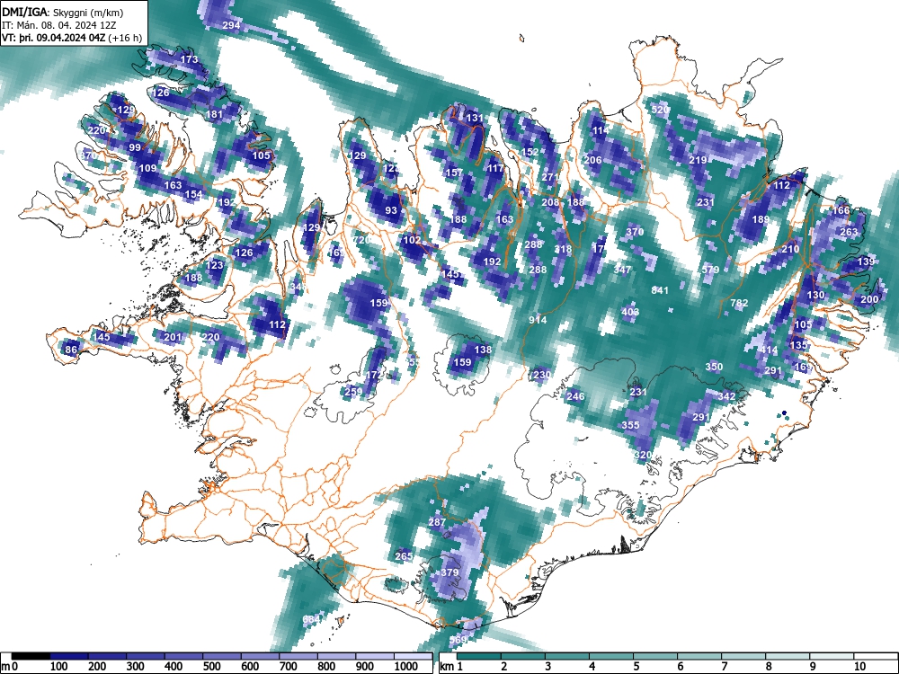
Task: Click the visibility value 114
Action: tap(601, 130)
